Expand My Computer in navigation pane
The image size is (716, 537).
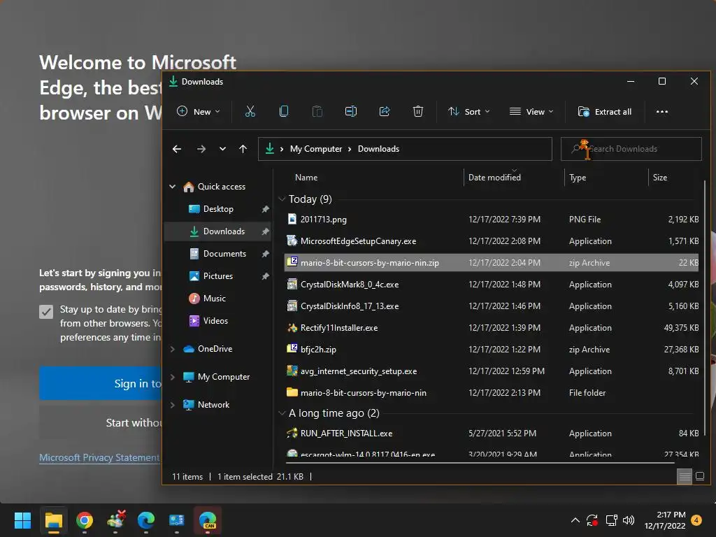[173, 377]
